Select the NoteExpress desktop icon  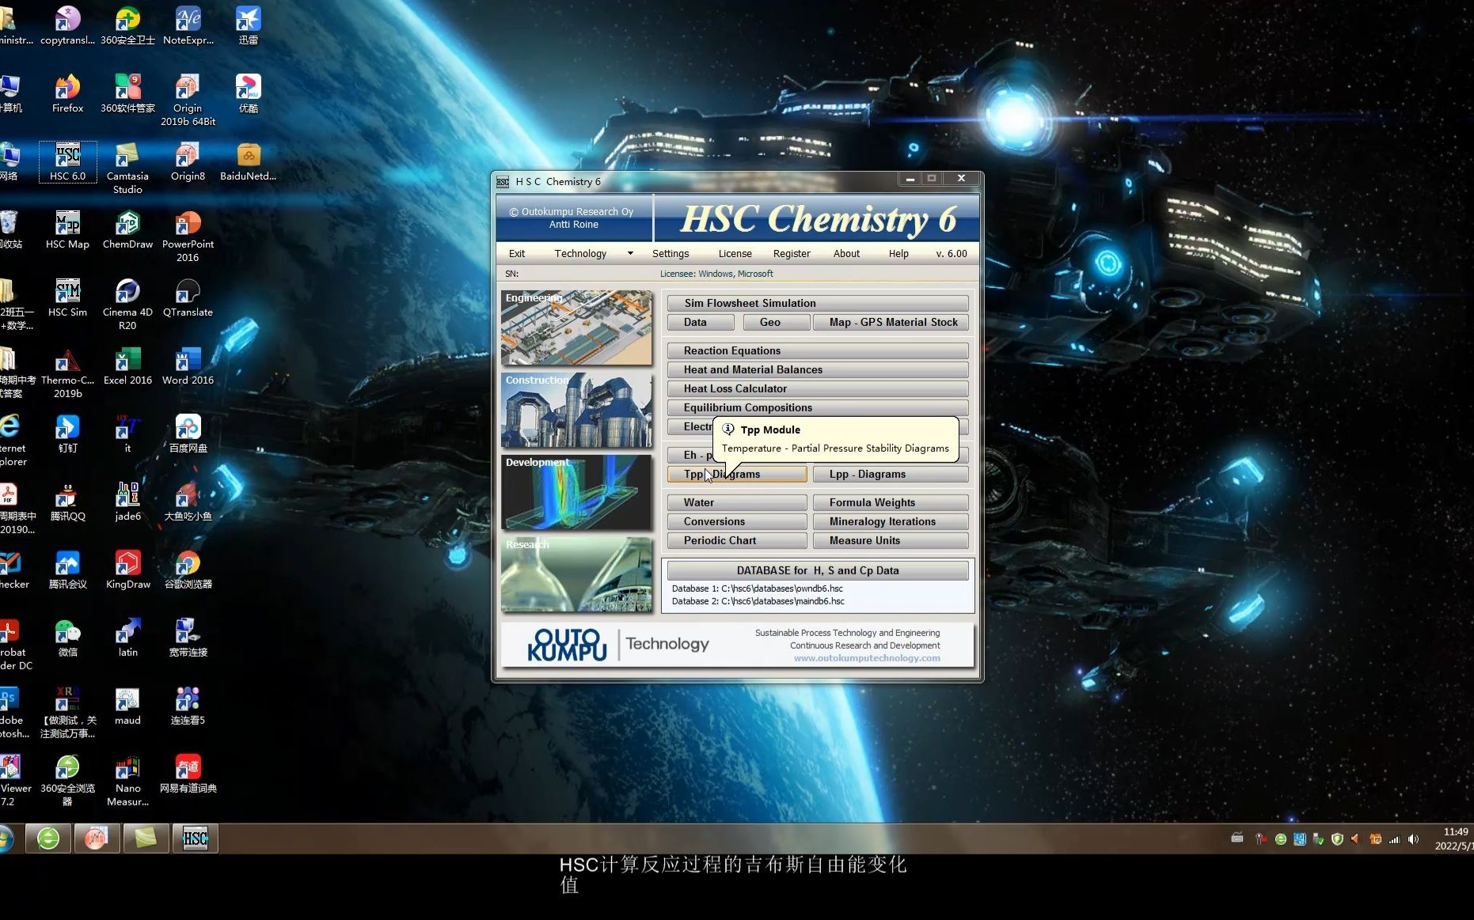point(188,26)
